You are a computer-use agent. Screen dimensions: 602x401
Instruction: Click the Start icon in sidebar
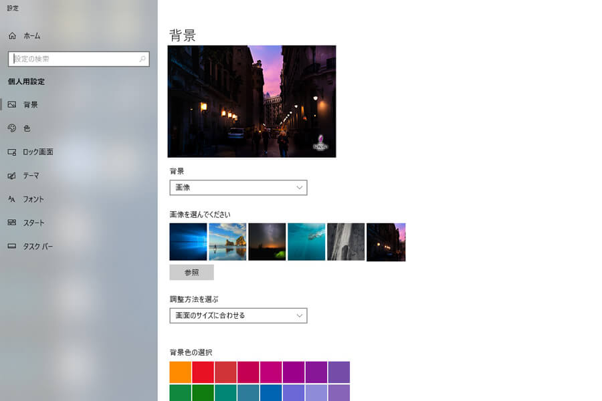tap(12, 223)
